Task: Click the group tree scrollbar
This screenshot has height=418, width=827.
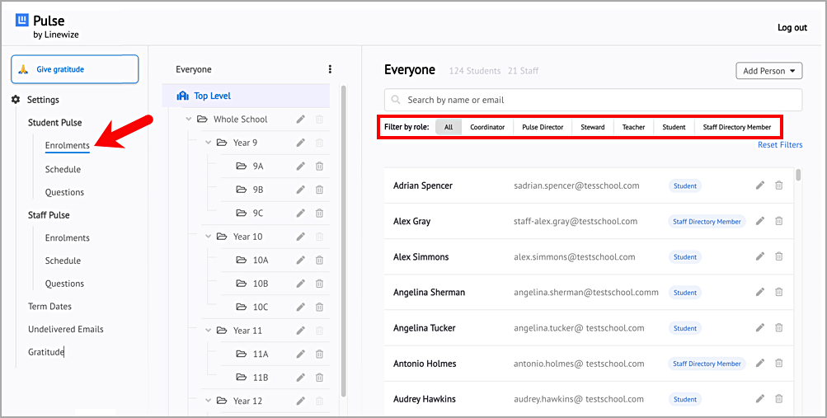Action: (x=344, y=241)
